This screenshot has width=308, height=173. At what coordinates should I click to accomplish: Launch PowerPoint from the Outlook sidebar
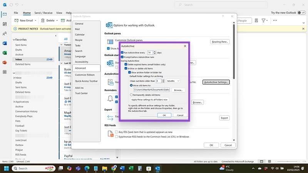coord(5,62)
